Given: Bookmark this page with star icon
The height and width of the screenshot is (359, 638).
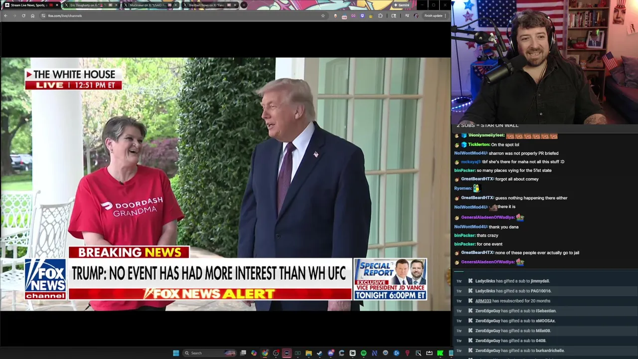Looking at the screenshot, I should pos(322,15).
